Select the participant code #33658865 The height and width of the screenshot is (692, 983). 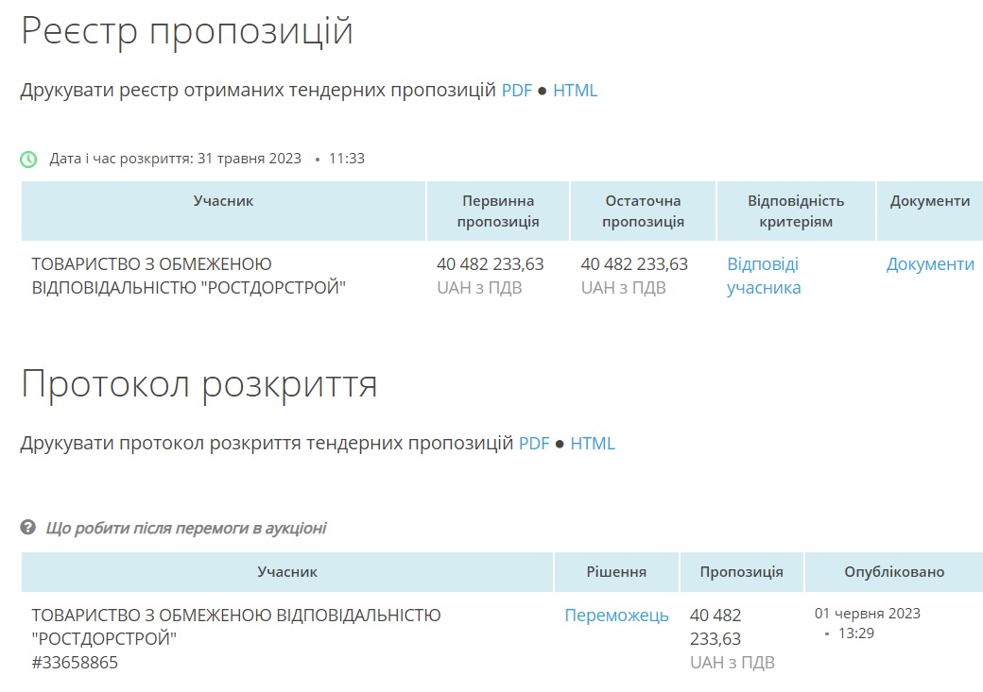point(75,663)
